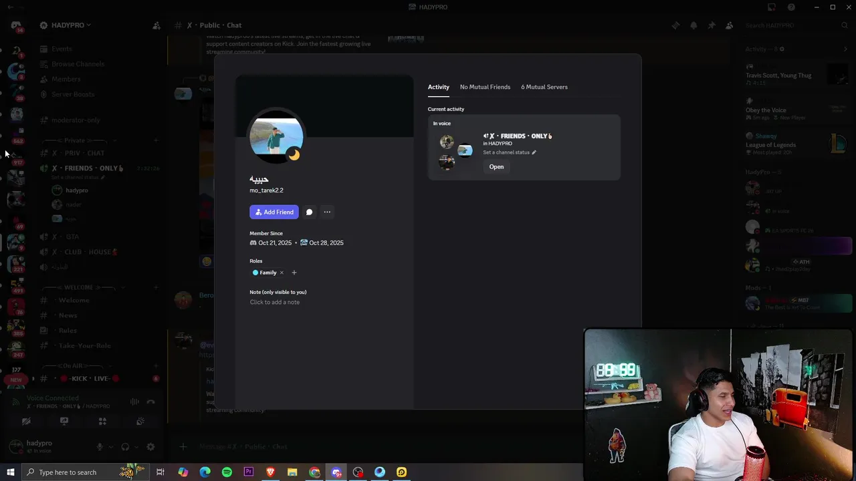The width and height of the screenshot is (856, 481).
Task: Open Microsoft Edge from the taskbar
Action: (205, 472)
